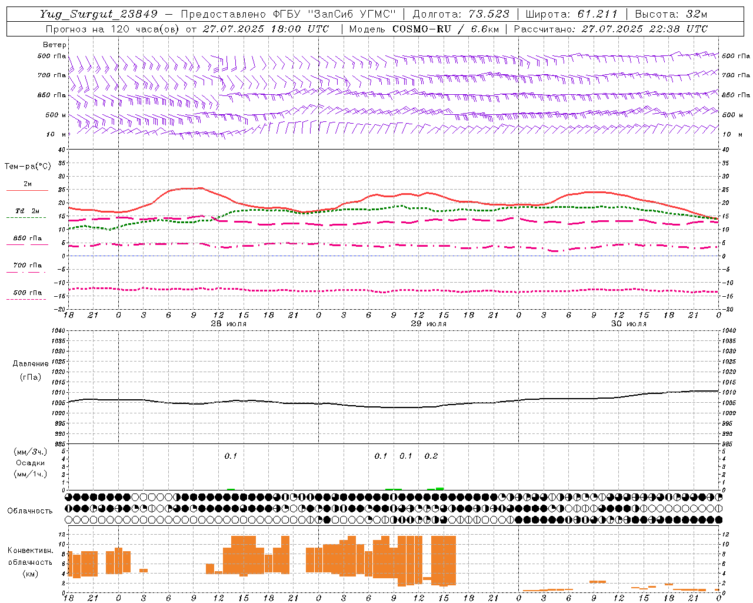The height and width of the screenshot is (603, 753).
Task: Click the (мм/1ч.) precipitation unit label
Action: pyautogui.click(x=30, y=474)
